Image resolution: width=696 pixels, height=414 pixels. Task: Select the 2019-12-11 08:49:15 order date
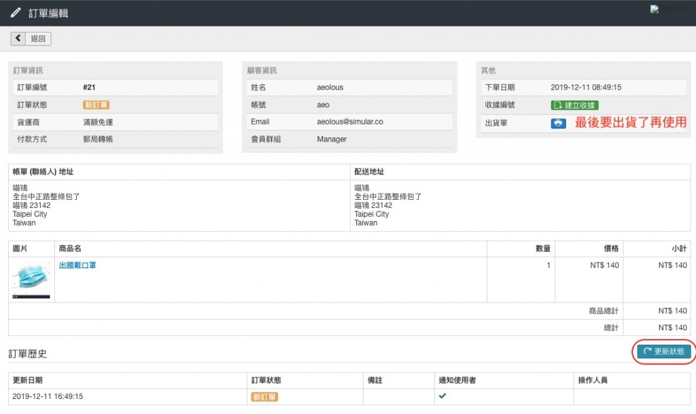coord(586,87)
